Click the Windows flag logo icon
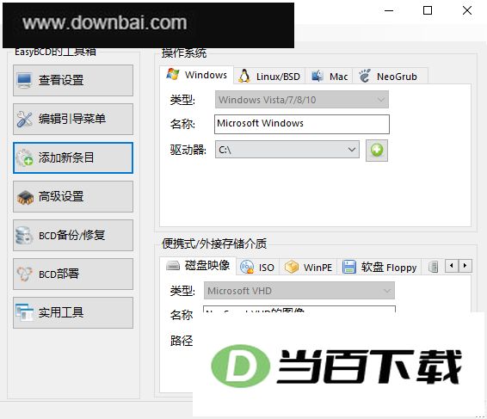This screenshot has height=419, width=487. 173,74
